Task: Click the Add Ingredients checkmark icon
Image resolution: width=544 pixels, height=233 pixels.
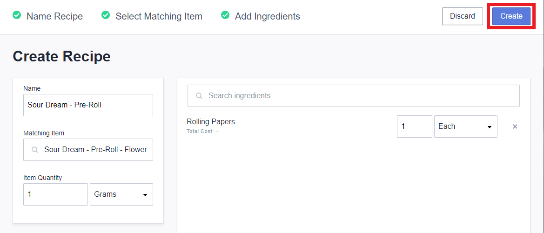Action: tap(225, 15)
